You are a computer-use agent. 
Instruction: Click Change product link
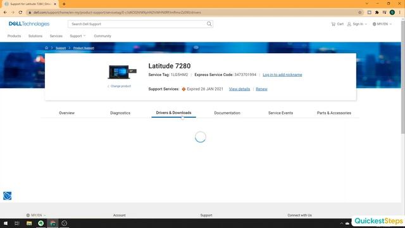click(120, 86)
